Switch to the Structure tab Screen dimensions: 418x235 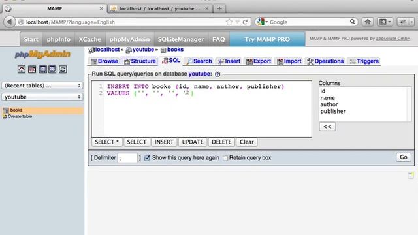[139, 61]
